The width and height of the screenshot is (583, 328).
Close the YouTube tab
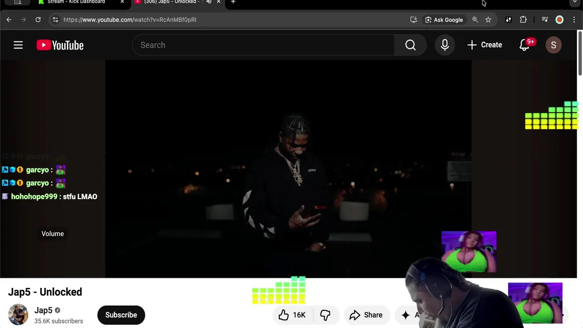219,2
